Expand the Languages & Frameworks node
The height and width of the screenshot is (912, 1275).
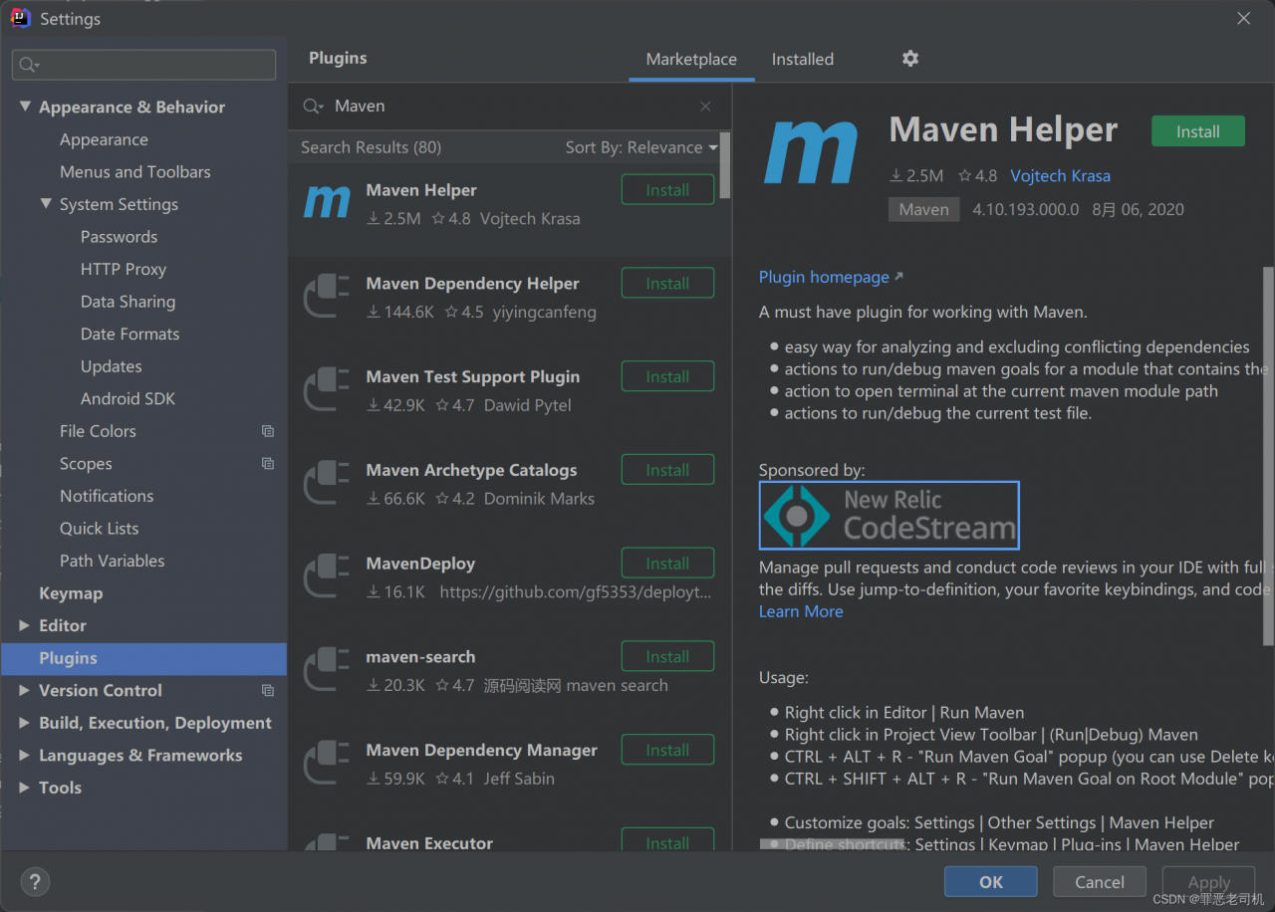(x=25, y=755)
